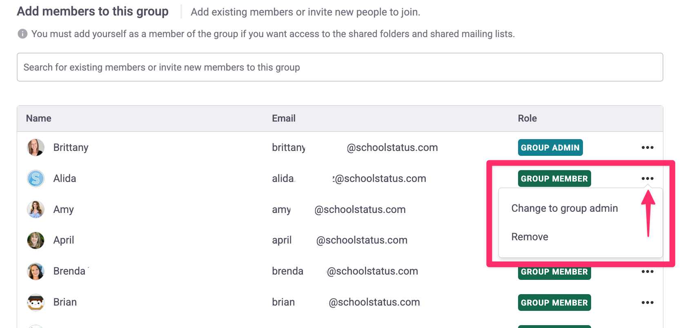Click the Role column header
The width and height of the screenshot is (694, 328).
point(527,118)
